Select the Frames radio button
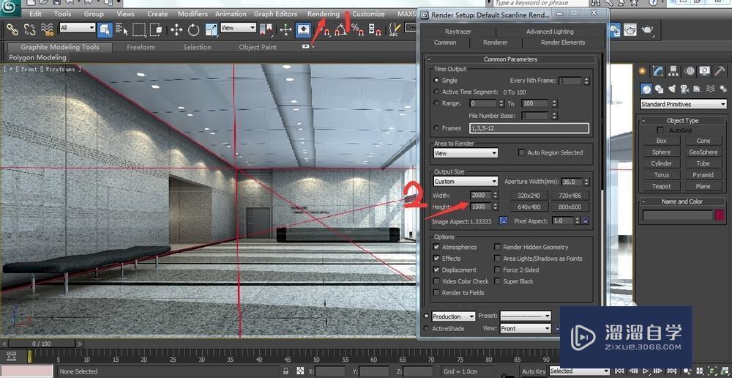The width and height of the screenshot is (732, 378). click(x=436, y=128)
